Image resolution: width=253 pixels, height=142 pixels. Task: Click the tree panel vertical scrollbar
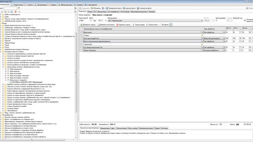(76, 73)
